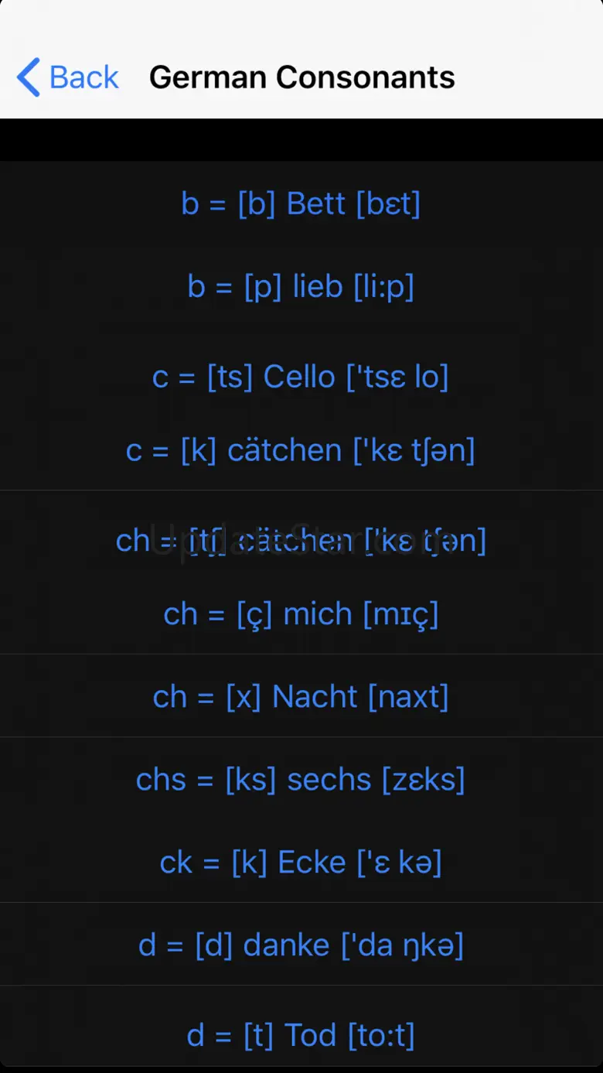
Task: Tap the [zɛks] transcription
Action: 424,780
